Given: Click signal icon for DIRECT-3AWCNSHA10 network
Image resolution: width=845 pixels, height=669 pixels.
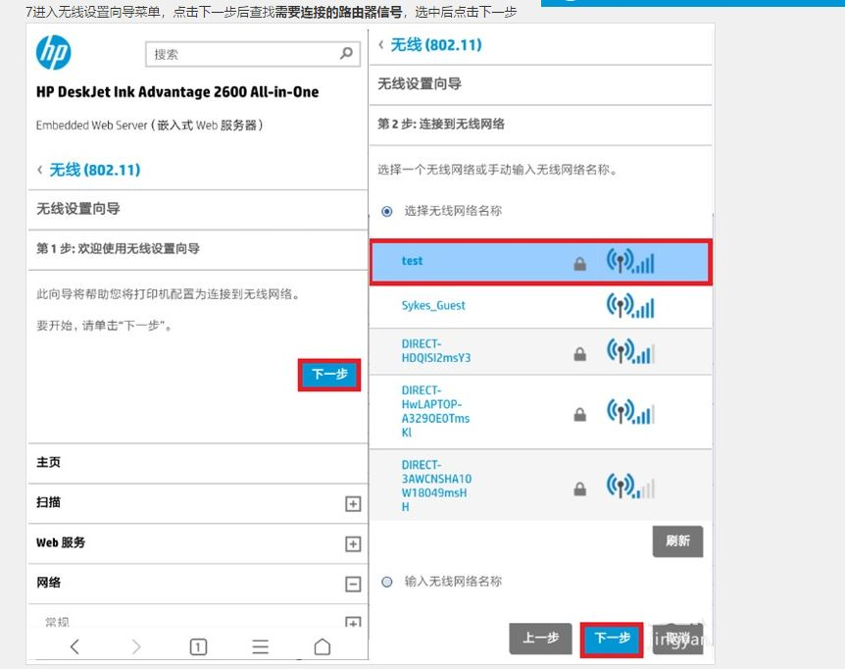Looking at the screenshot, I should [630, 487].
